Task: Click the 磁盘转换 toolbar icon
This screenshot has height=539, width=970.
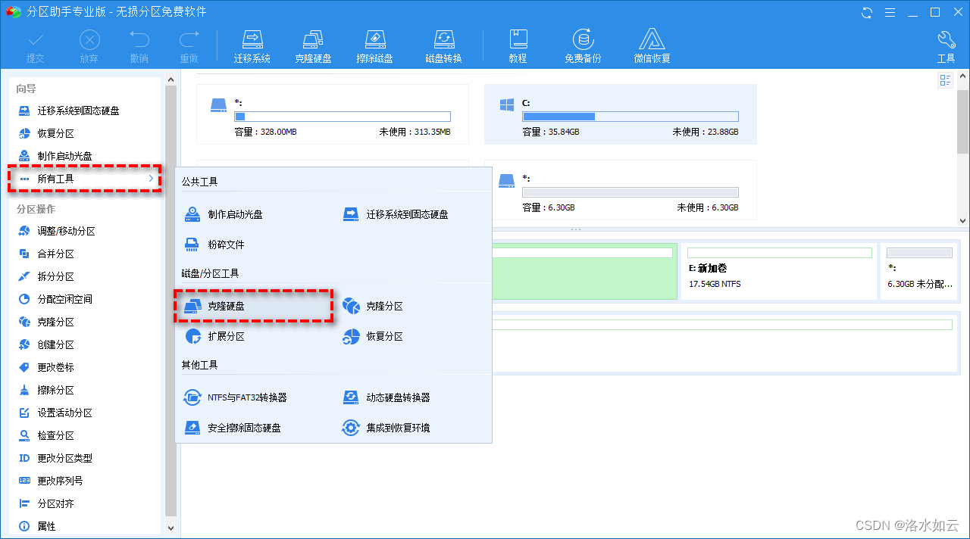Action: pyautogui.click(x=443, y=44)
